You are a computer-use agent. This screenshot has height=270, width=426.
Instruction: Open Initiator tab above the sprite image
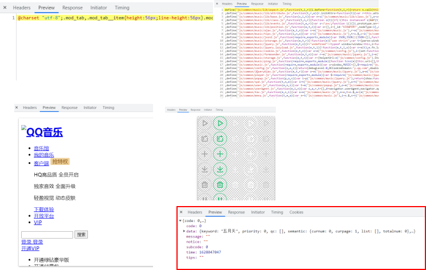click(x=208, y=110)
